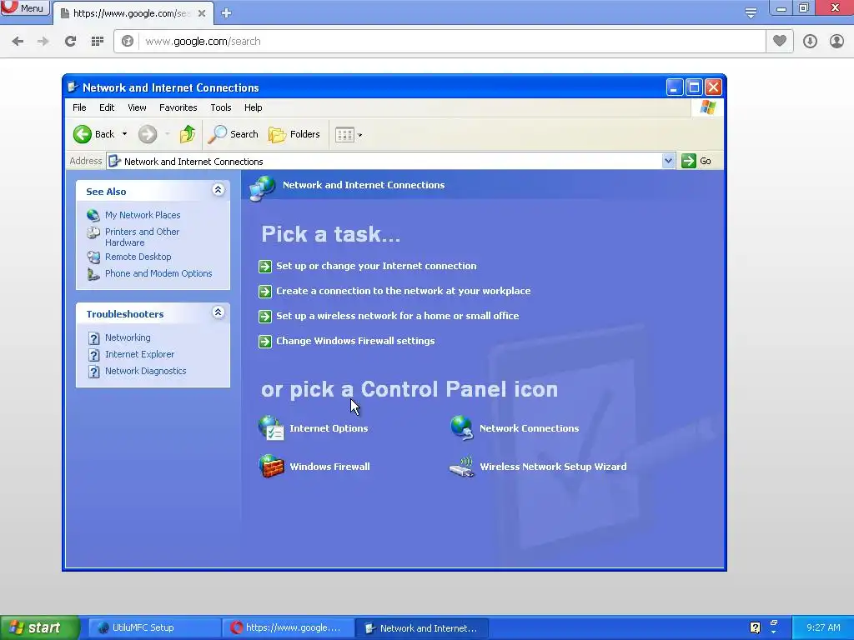
Task: Click the 9:27 AM system clock
Action: tap(823, 627)
